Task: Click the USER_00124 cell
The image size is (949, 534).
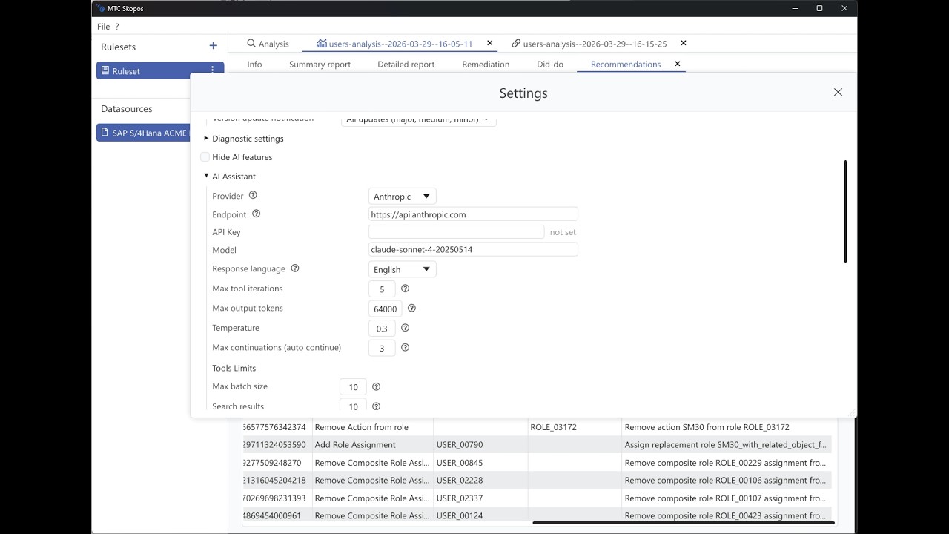Action: 480,515
